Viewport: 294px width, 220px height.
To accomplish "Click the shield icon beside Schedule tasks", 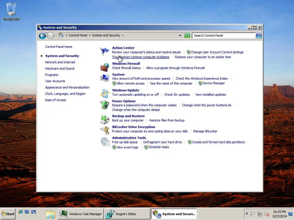I will 146,147.
